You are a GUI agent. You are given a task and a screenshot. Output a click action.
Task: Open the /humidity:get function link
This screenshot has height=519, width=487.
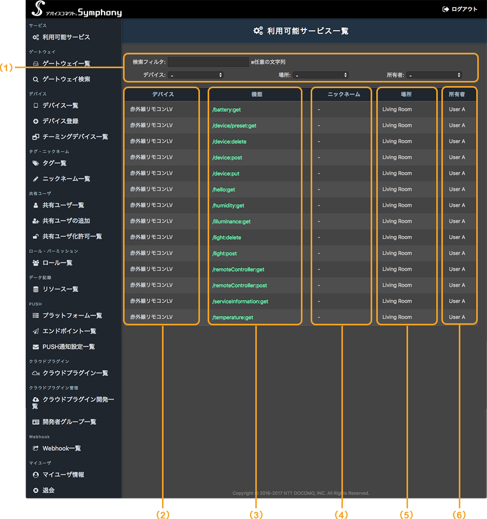pyautogui.click(x=228, y=205)
